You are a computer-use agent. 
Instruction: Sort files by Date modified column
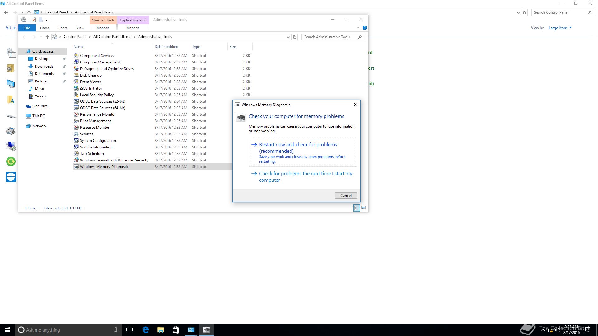pyautogui.click(x=171, y=46)
